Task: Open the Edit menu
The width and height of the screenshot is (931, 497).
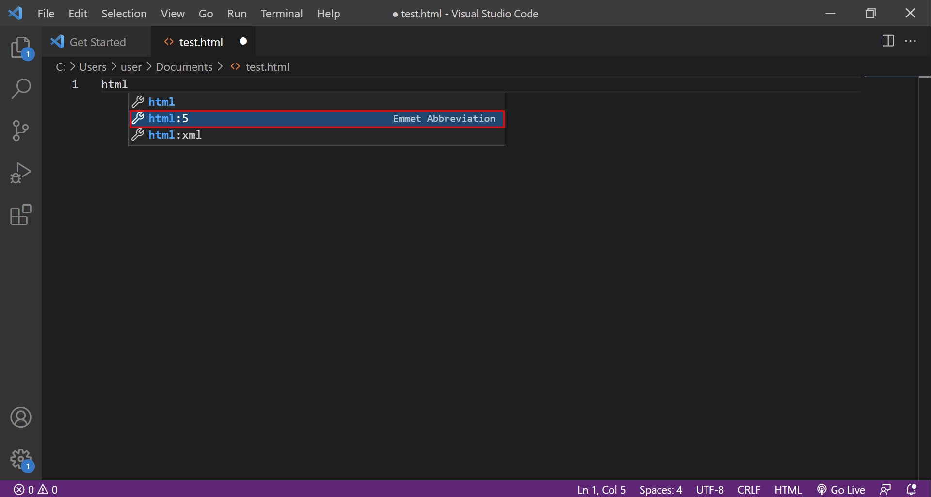Action: [x=78, y=14]
